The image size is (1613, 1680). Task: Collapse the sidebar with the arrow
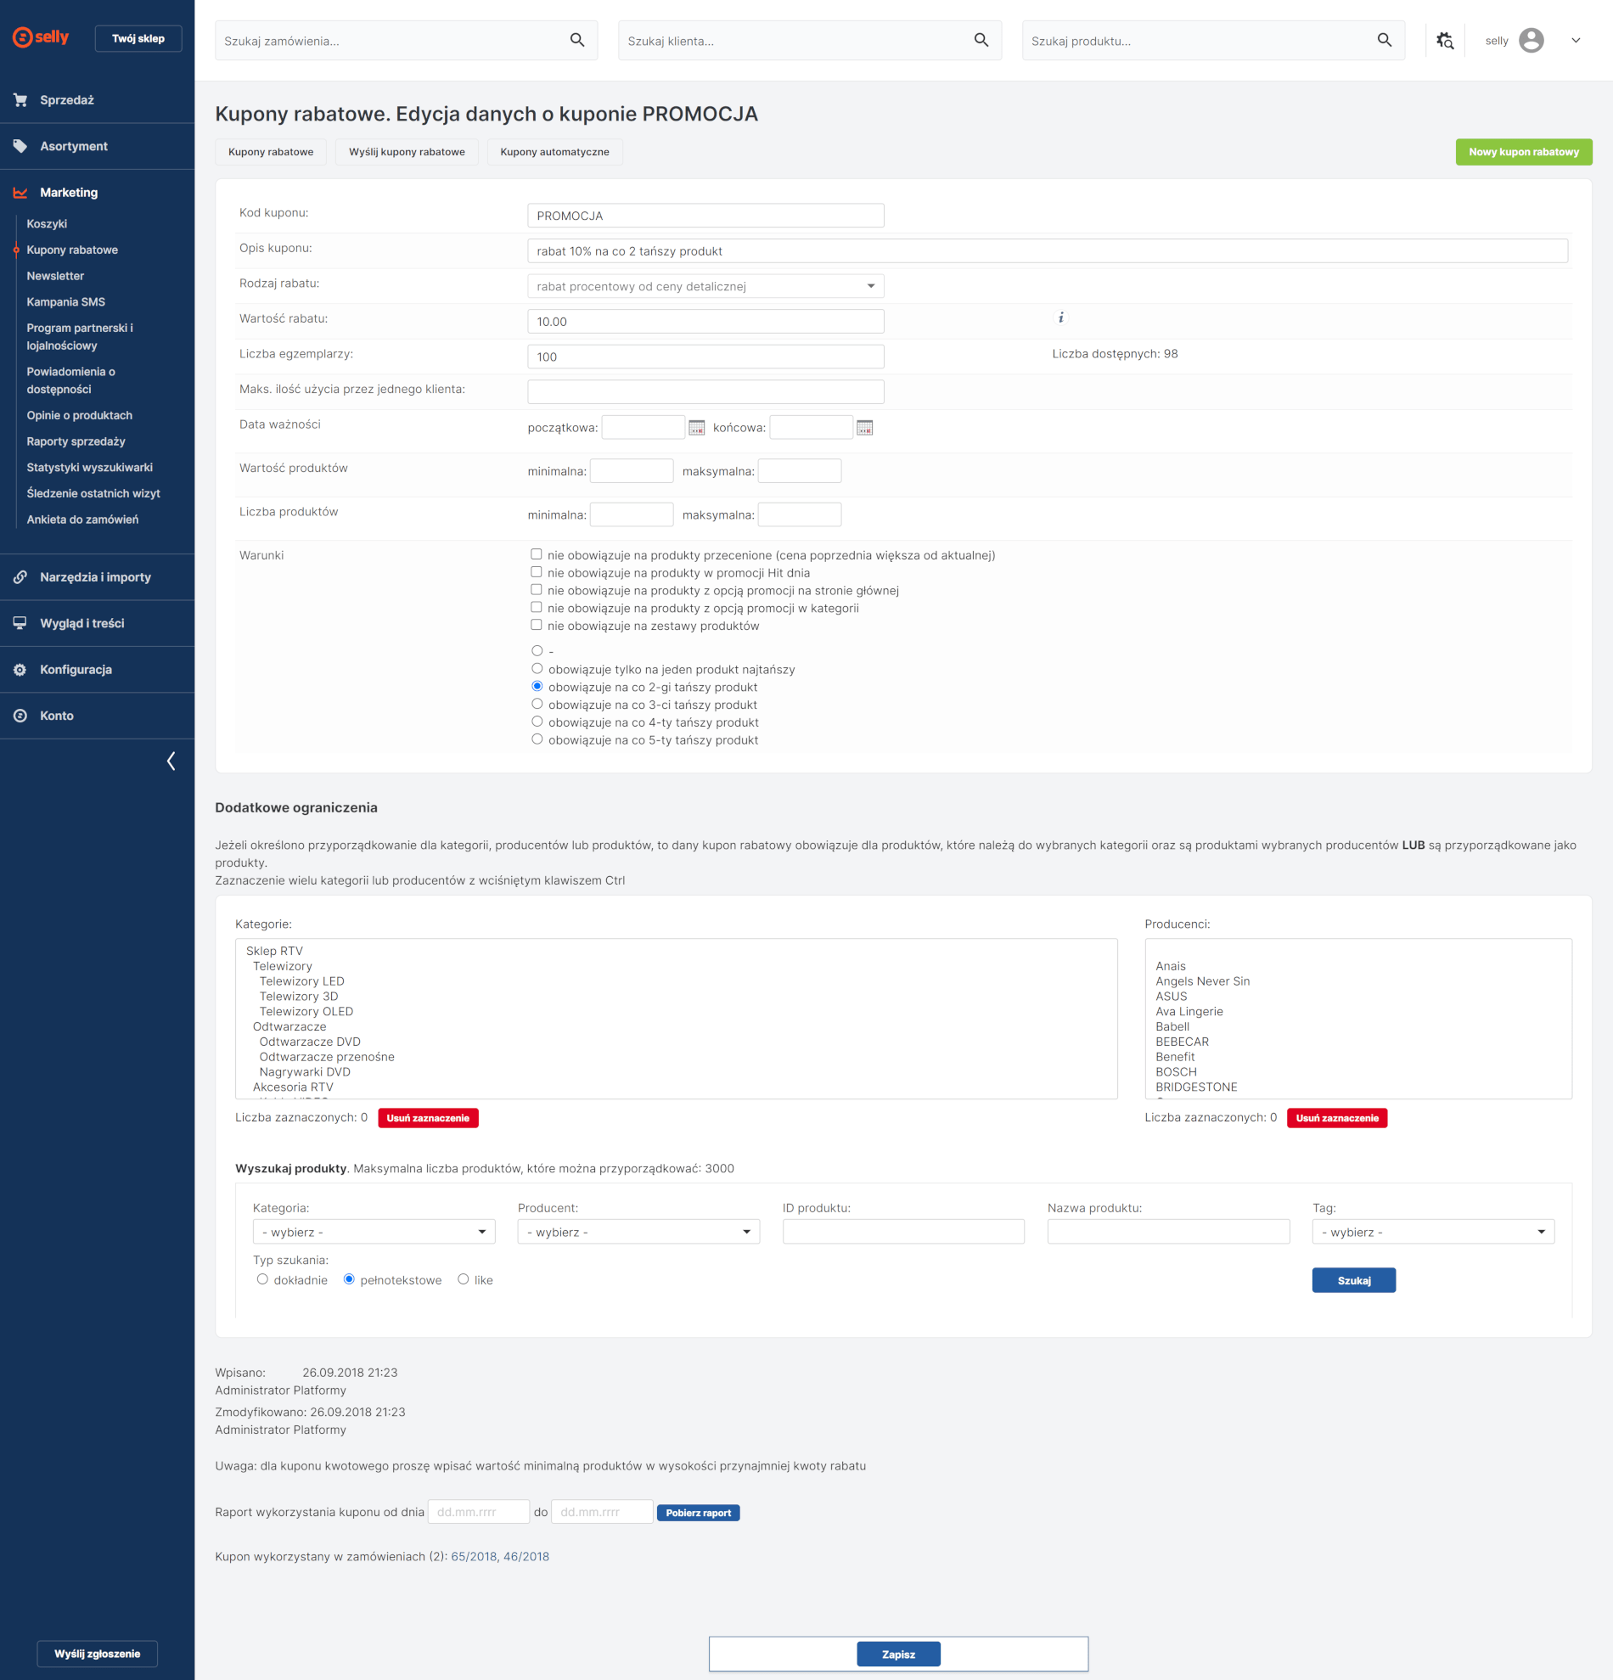click(x=171, y=761)
